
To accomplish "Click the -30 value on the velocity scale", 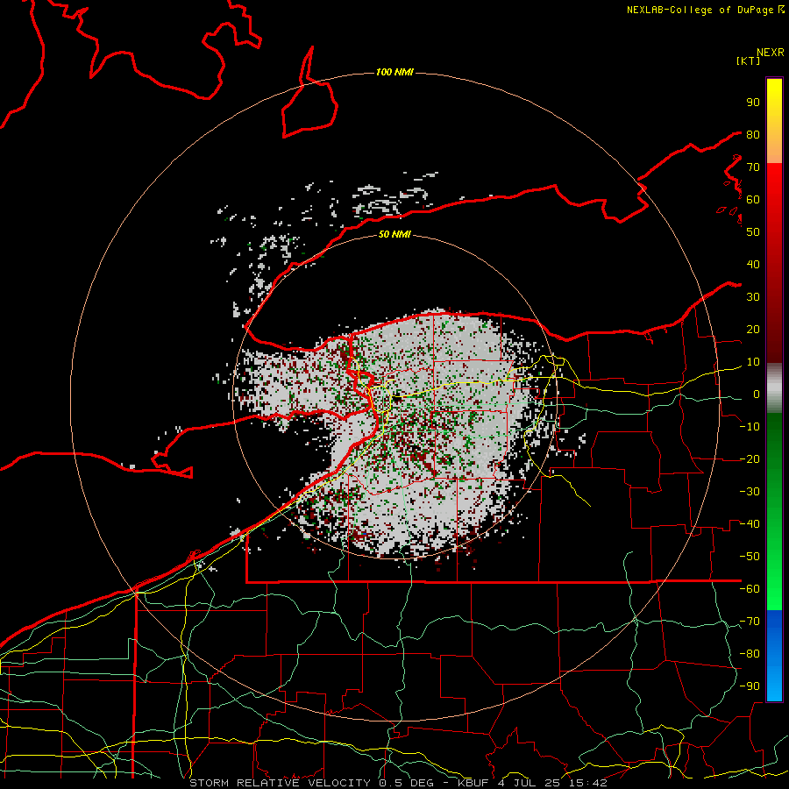I will pos(750,492).
